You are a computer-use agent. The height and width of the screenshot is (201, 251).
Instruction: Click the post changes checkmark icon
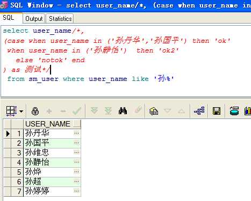click(77, 111)
